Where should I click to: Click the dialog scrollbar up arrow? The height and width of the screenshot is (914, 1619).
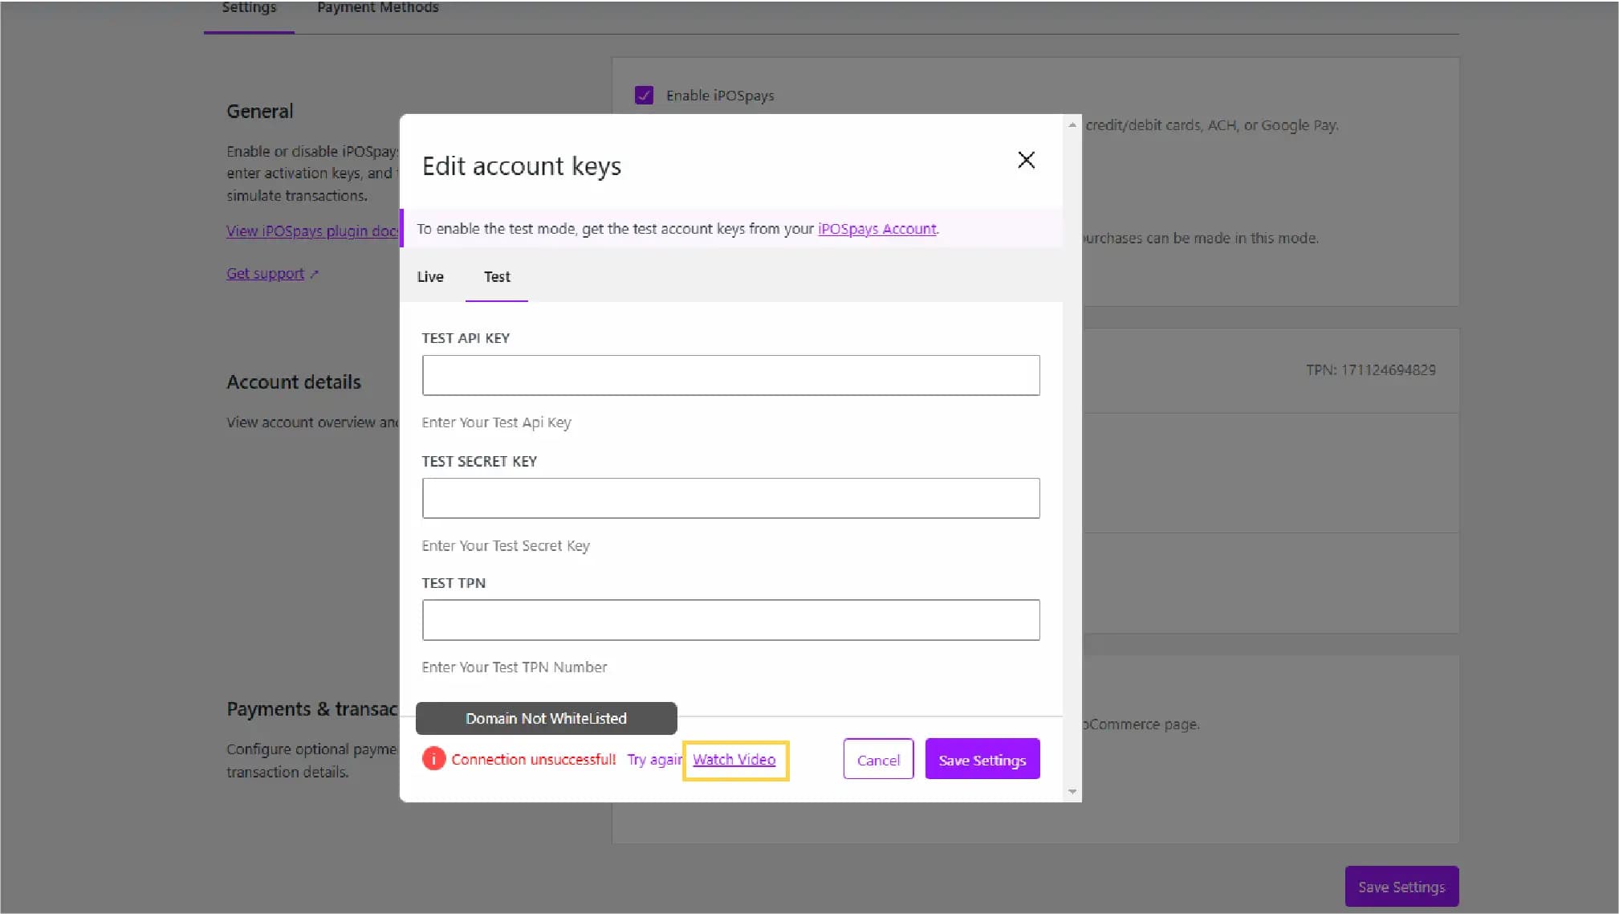point(1072,124)
